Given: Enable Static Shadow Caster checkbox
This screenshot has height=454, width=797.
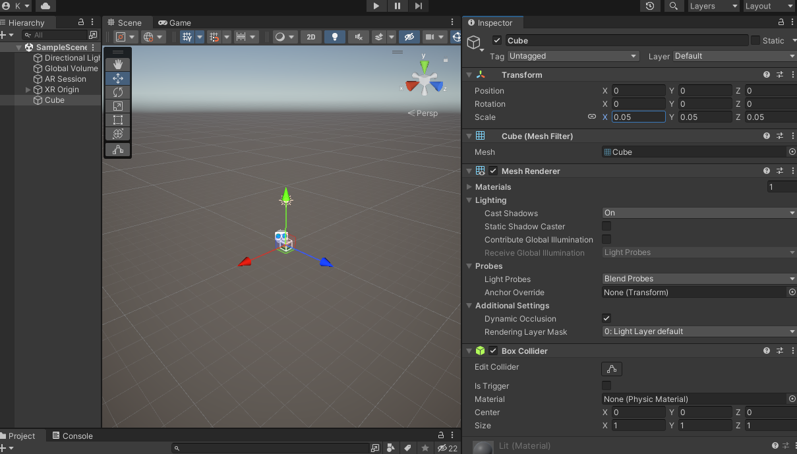Looking at the screenshot, I should click(606, 226).
